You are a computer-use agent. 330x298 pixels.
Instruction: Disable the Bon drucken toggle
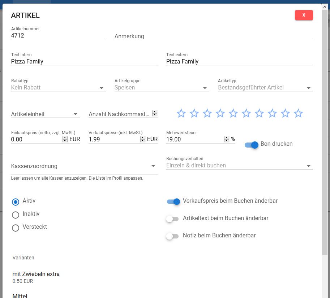coord(252,145)
